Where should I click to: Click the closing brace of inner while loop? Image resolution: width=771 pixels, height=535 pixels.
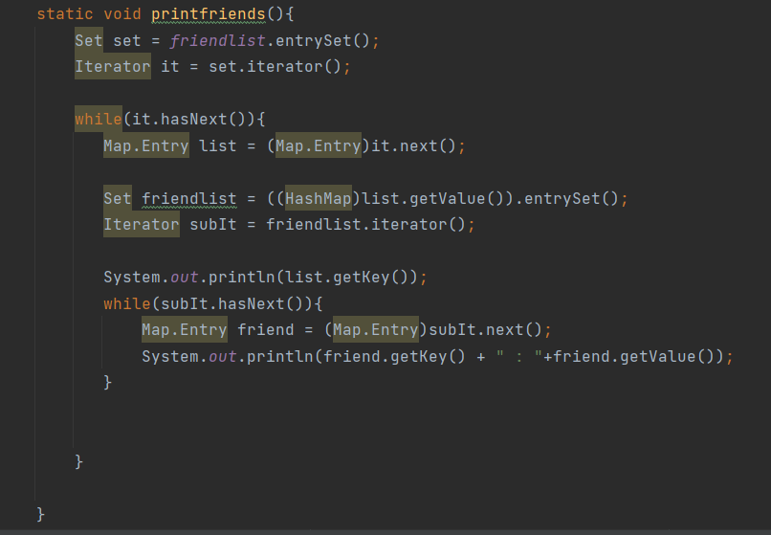pos(108,383)
